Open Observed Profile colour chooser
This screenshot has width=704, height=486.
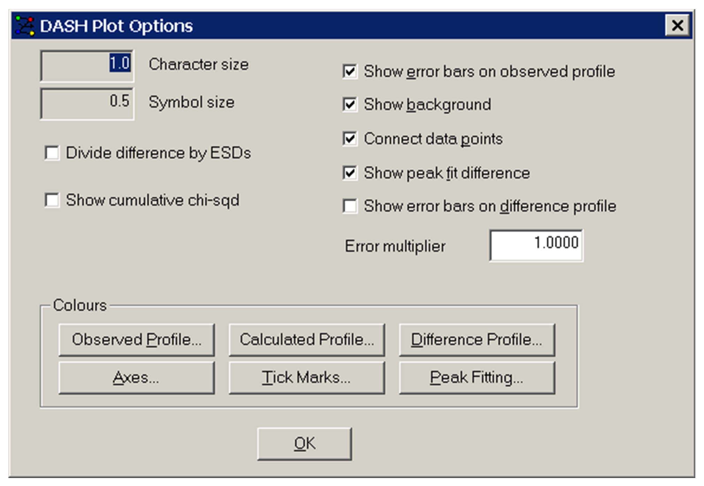point(137,340)
